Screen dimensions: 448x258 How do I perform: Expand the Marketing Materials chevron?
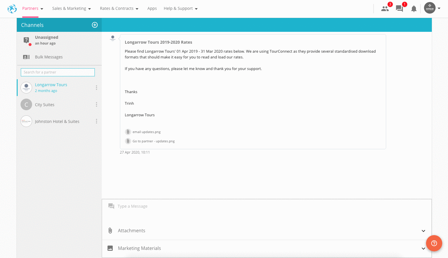click(x=423, y=248)
